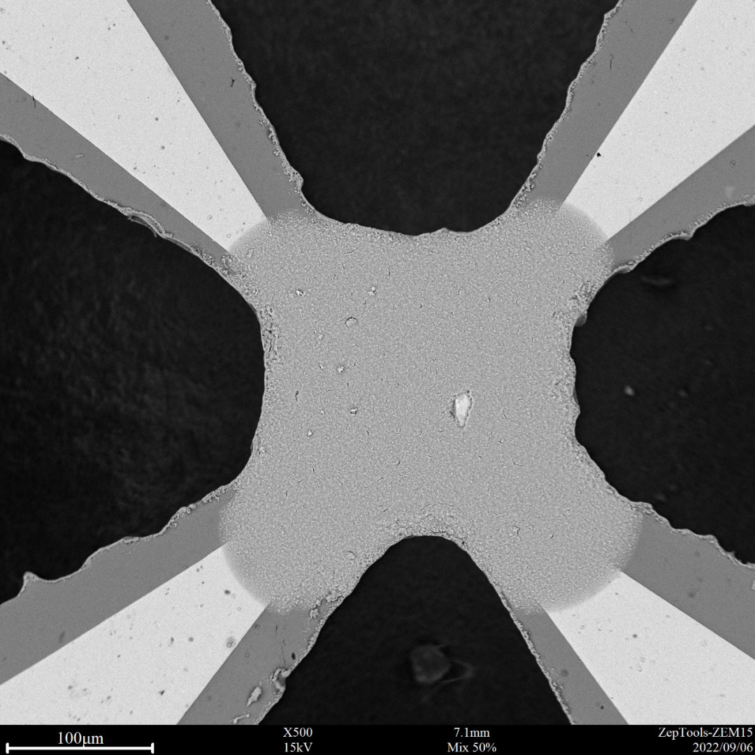Click the ZepTools-ZEM15 instrument name
This screenshot has width=755, height=755.
(705, 733)
